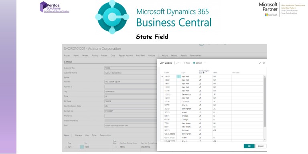
Task: Open Manage in the Lines section
Action: (x=79, y=135)
